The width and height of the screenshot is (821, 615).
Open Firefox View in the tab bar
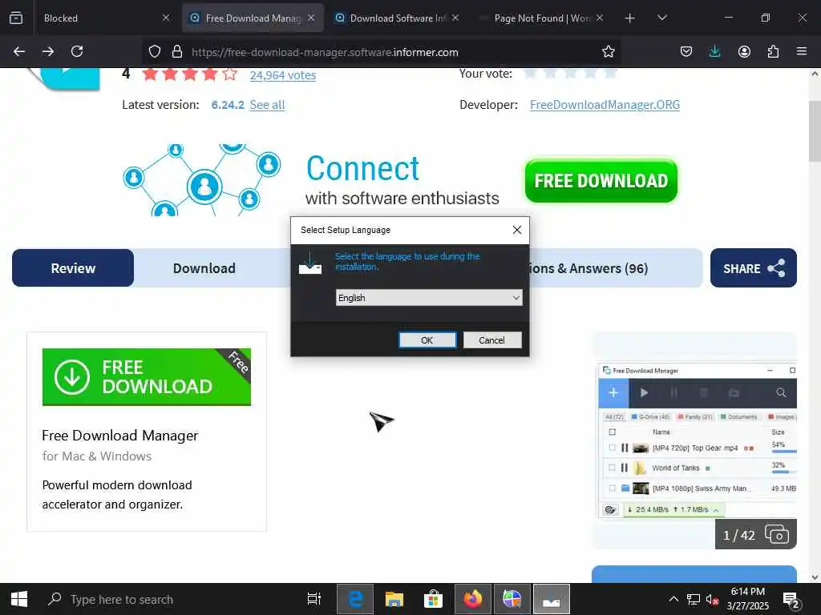(x=16, y=18)
